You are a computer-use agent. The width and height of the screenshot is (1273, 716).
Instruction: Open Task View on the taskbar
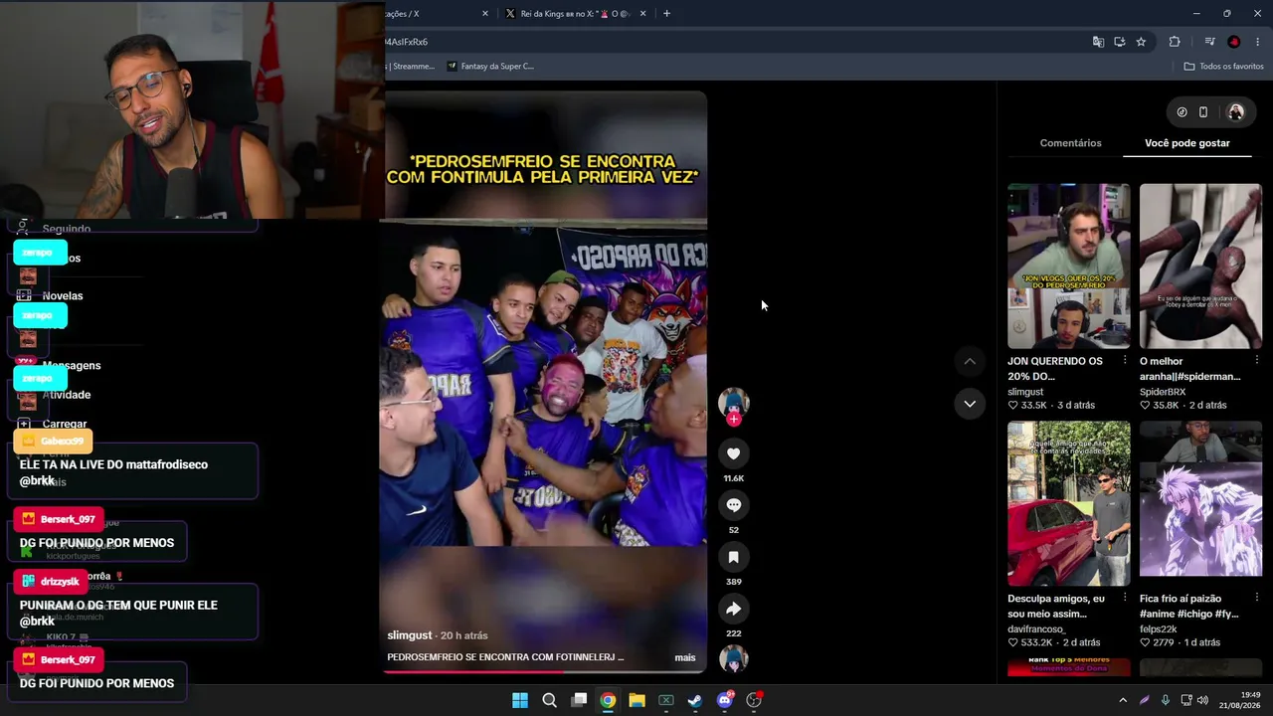(579, 700)
